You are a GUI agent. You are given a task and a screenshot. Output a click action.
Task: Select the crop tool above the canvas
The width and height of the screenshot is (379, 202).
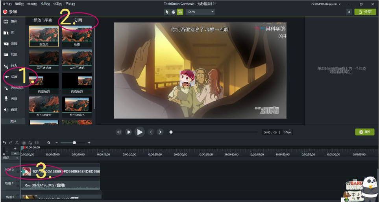[x=180, y=12]
